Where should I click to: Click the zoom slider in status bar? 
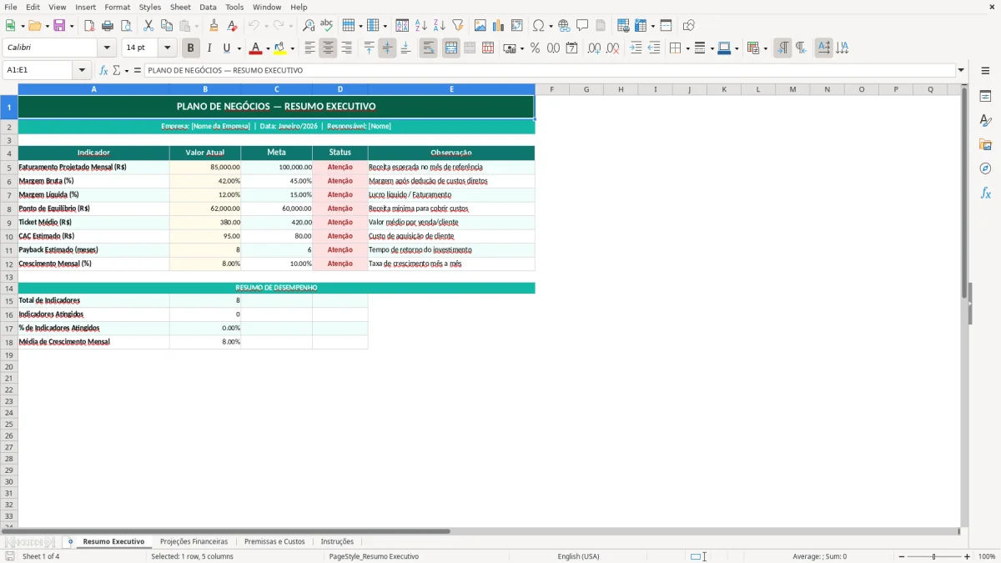933,556
